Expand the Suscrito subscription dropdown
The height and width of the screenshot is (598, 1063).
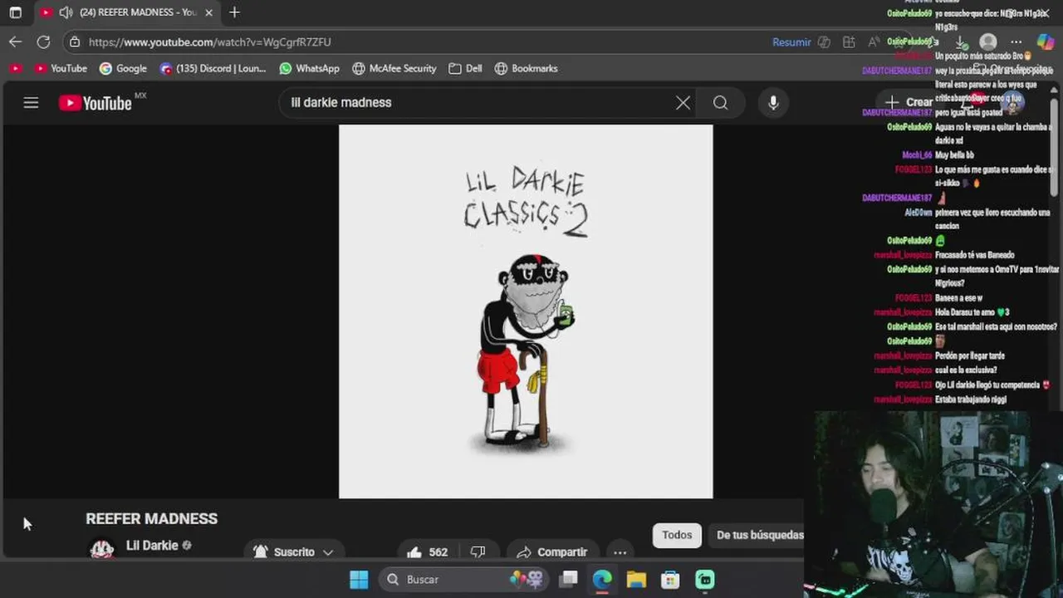click(x=294, y=551)
